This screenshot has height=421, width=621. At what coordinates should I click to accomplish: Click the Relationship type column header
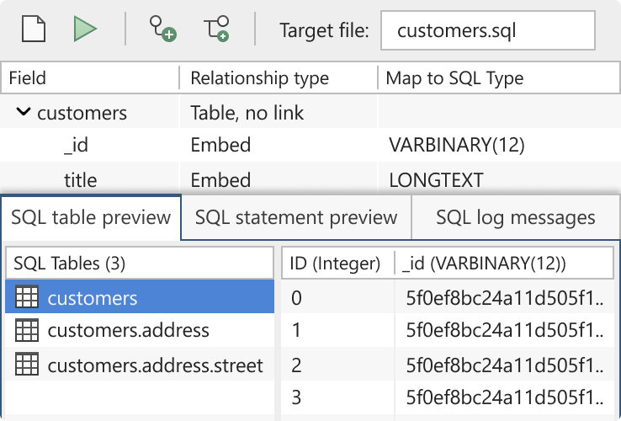[x=279, y=77]
